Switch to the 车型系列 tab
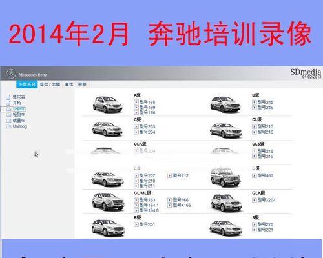 pos(27,84)
